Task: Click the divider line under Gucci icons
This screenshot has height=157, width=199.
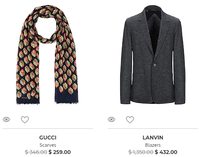Action: (x=48, y=128)
